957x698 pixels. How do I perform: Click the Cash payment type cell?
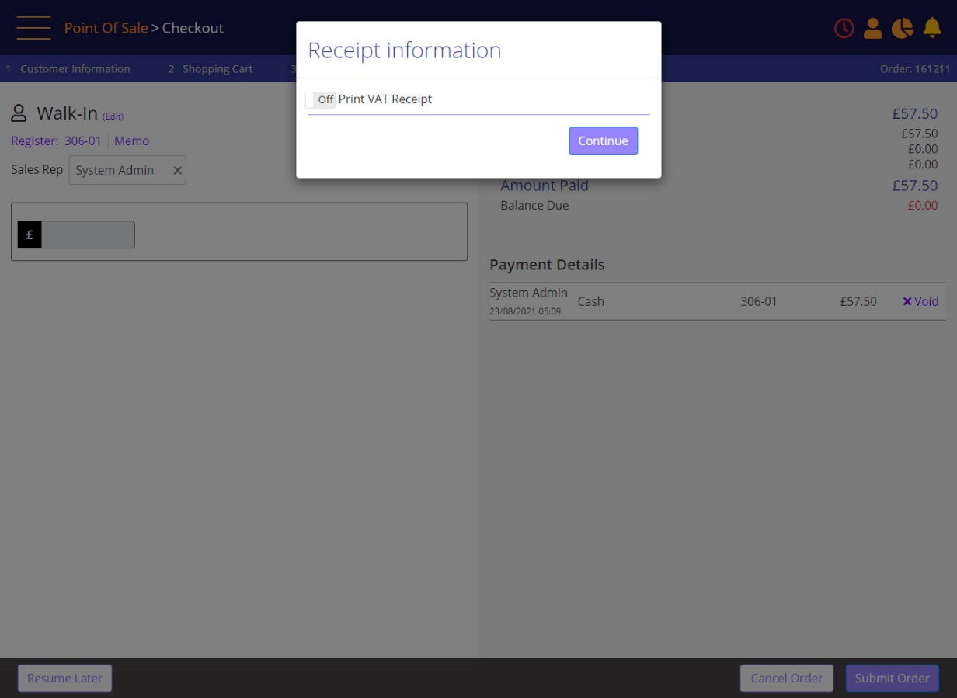pyautogui.click(x=591, y=301)
